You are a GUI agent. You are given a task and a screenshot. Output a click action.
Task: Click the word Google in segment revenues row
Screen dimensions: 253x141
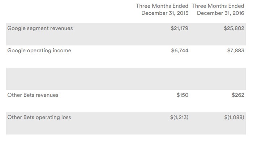[x=17, y=28]
